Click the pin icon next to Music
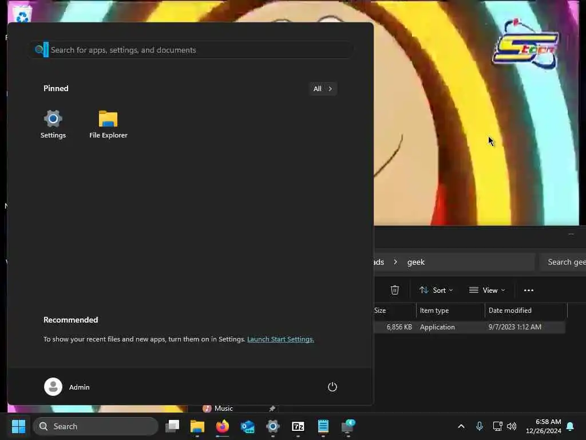The height and width of the screenshot is (440, 586). [x=272, y=408]
